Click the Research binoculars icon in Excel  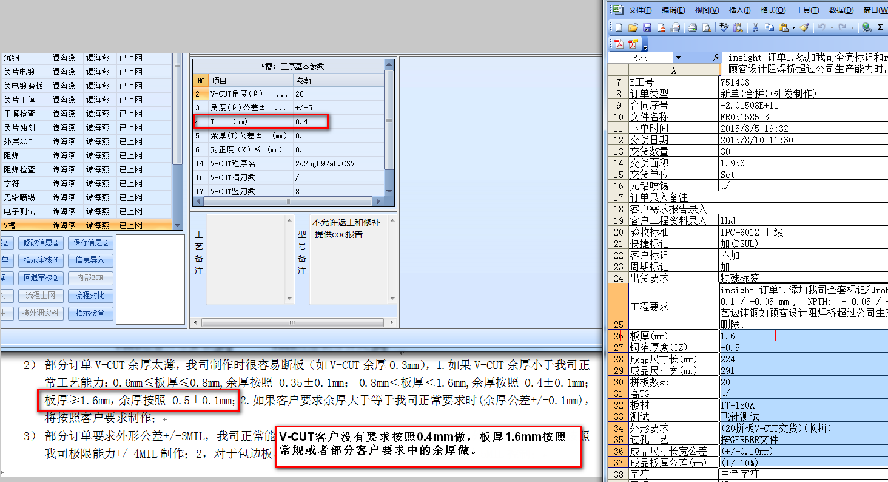pyautogui.click(x=738, y=27)
